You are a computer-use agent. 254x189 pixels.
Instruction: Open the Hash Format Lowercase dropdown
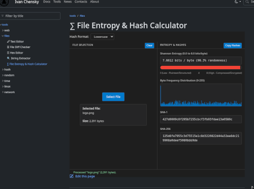[103, 37]
